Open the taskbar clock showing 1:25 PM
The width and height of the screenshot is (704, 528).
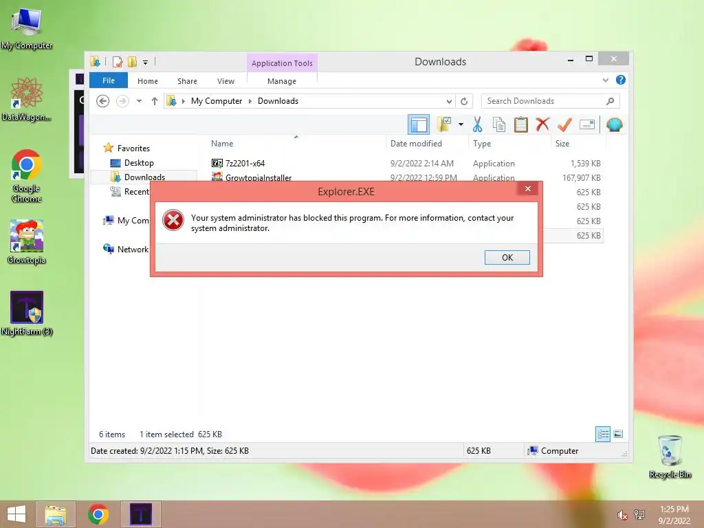pos(674,515)
